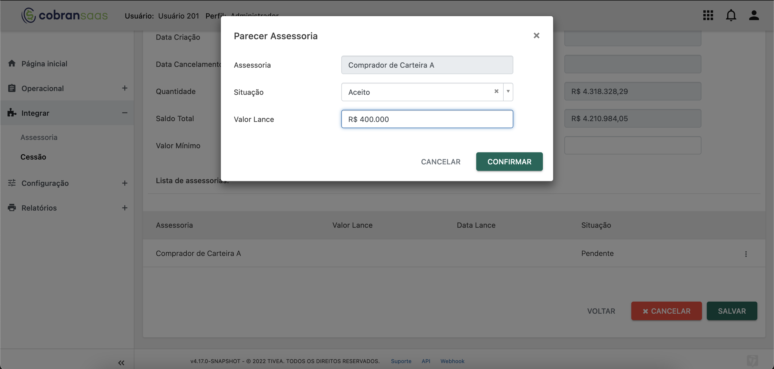Open the Configuração menu

click(45, 183)
